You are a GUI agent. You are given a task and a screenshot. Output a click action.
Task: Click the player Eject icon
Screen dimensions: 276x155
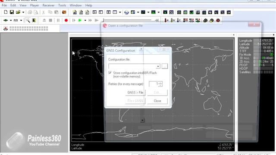[x=44, y=20]
